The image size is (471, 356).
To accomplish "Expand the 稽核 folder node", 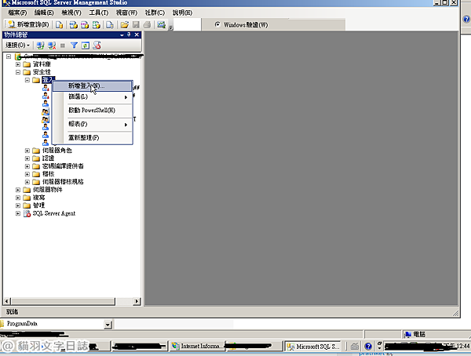I will [27, 174].
